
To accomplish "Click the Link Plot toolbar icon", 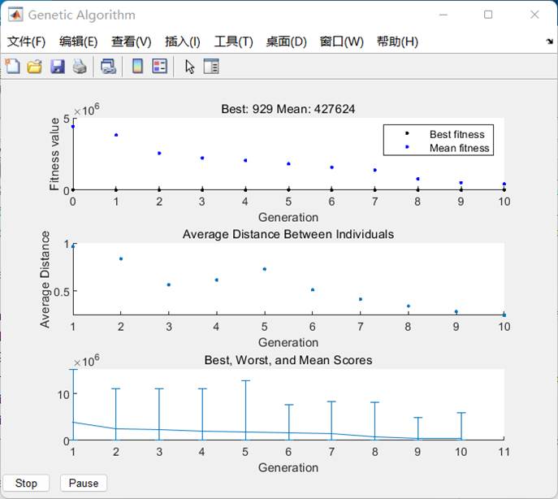I will coord(108,67).
